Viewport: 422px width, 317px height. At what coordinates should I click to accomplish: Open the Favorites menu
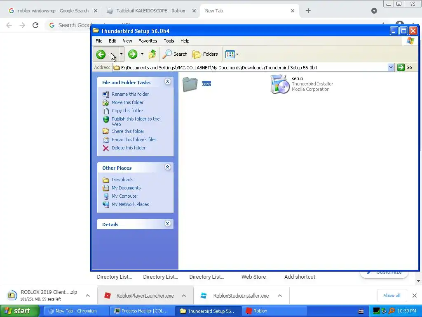pos(148,41)
